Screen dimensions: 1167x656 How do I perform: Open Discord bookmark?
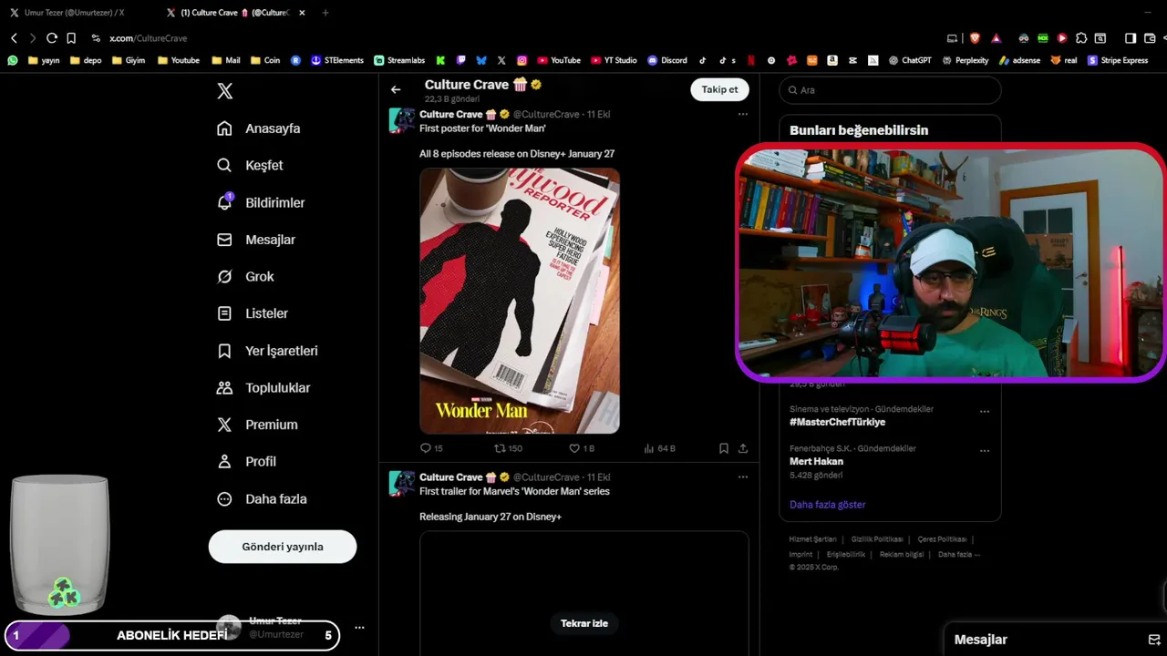(x=667, y=60)
